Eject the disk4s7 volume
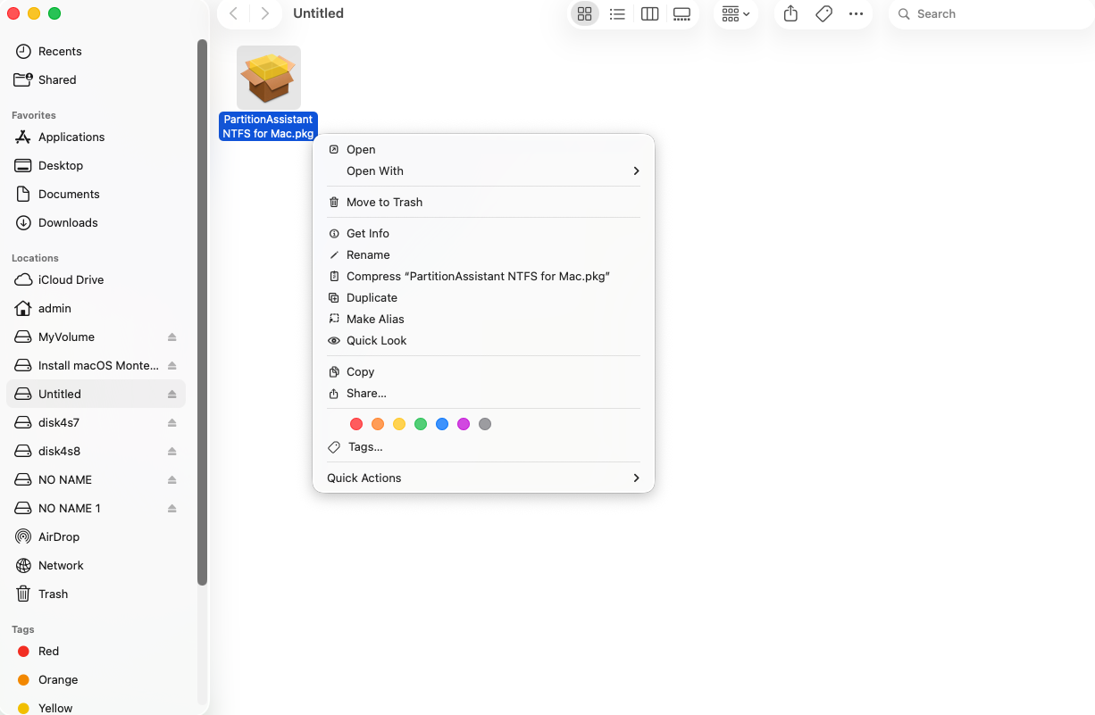The height and width of the screenshot is (715, 1095). point(172,422)
